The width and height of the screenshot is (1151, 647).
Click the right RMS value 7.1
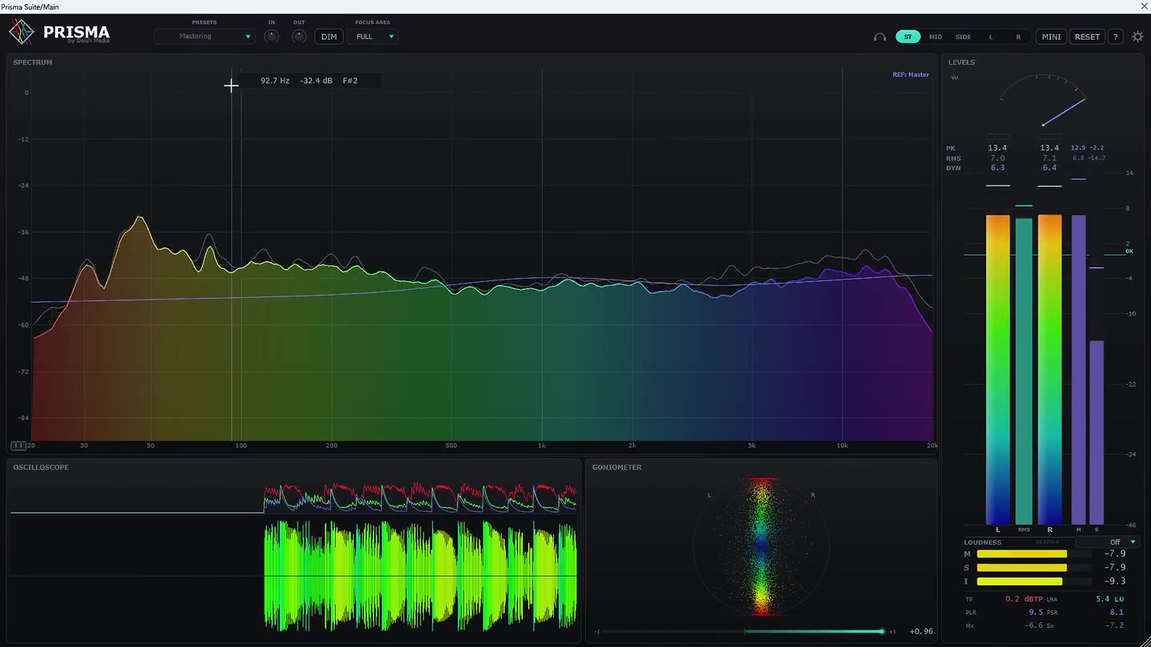[x=1049, y=158]
